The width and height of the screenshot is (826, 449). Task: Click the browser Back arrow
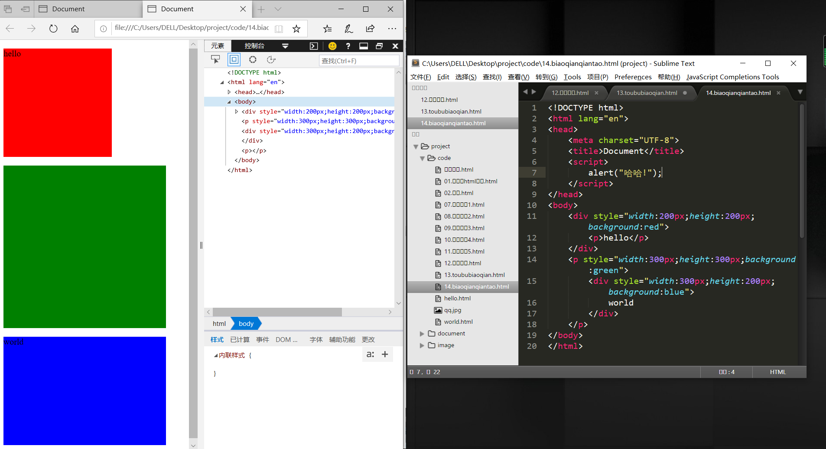pyautogui.click(x=10, y=29)
